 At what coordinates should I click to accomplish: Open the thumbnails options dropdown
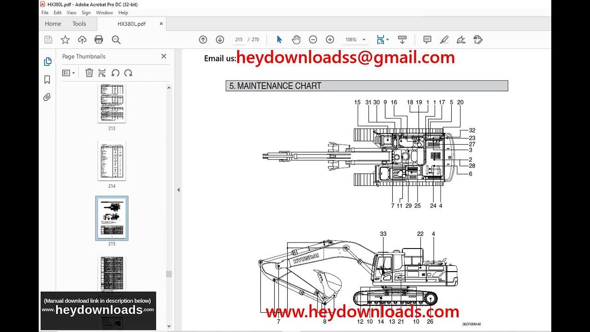tap(68, 73)
